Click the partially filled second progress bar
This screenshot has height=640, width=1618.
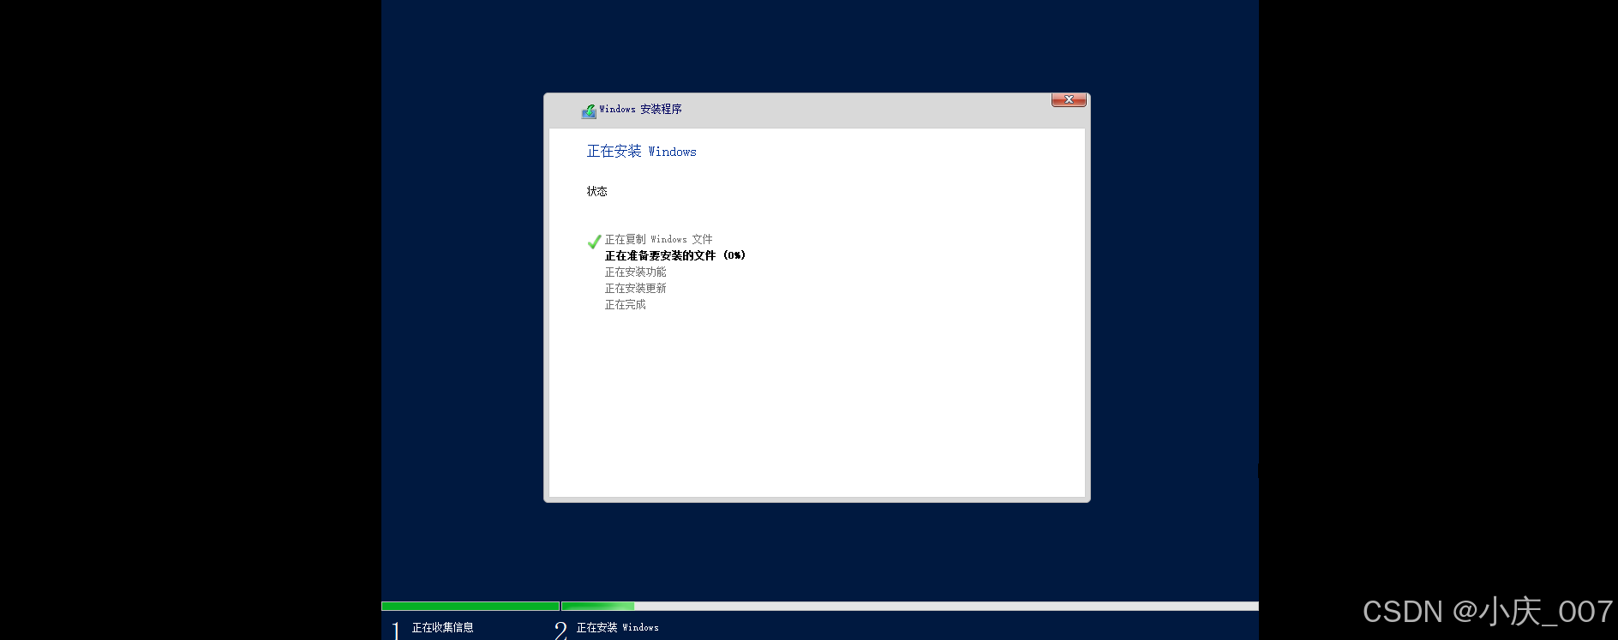tap(909, 606)
